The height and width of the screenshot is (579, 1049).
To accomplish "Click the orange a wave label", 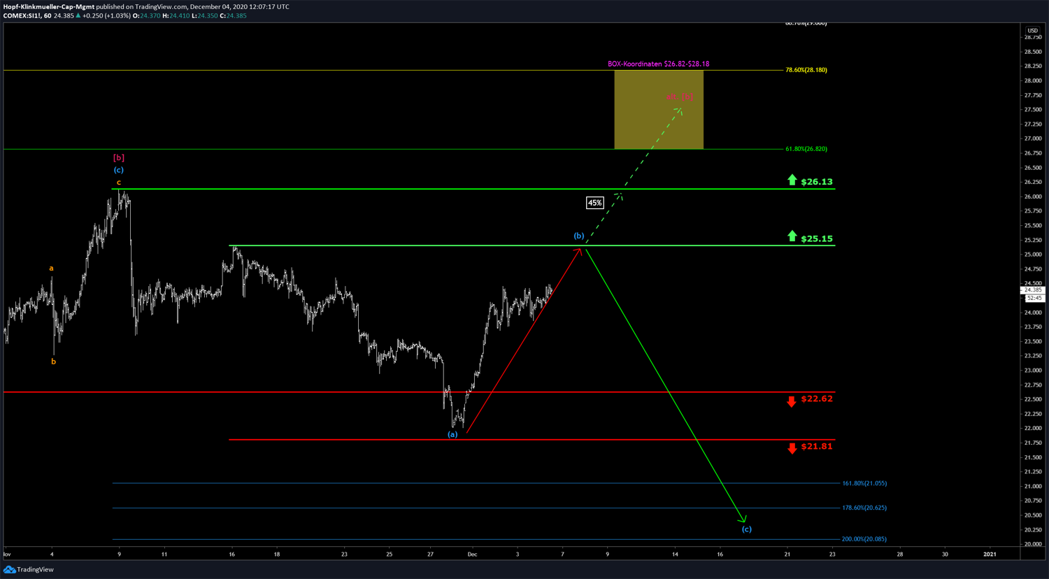I will tap(51, 268).
